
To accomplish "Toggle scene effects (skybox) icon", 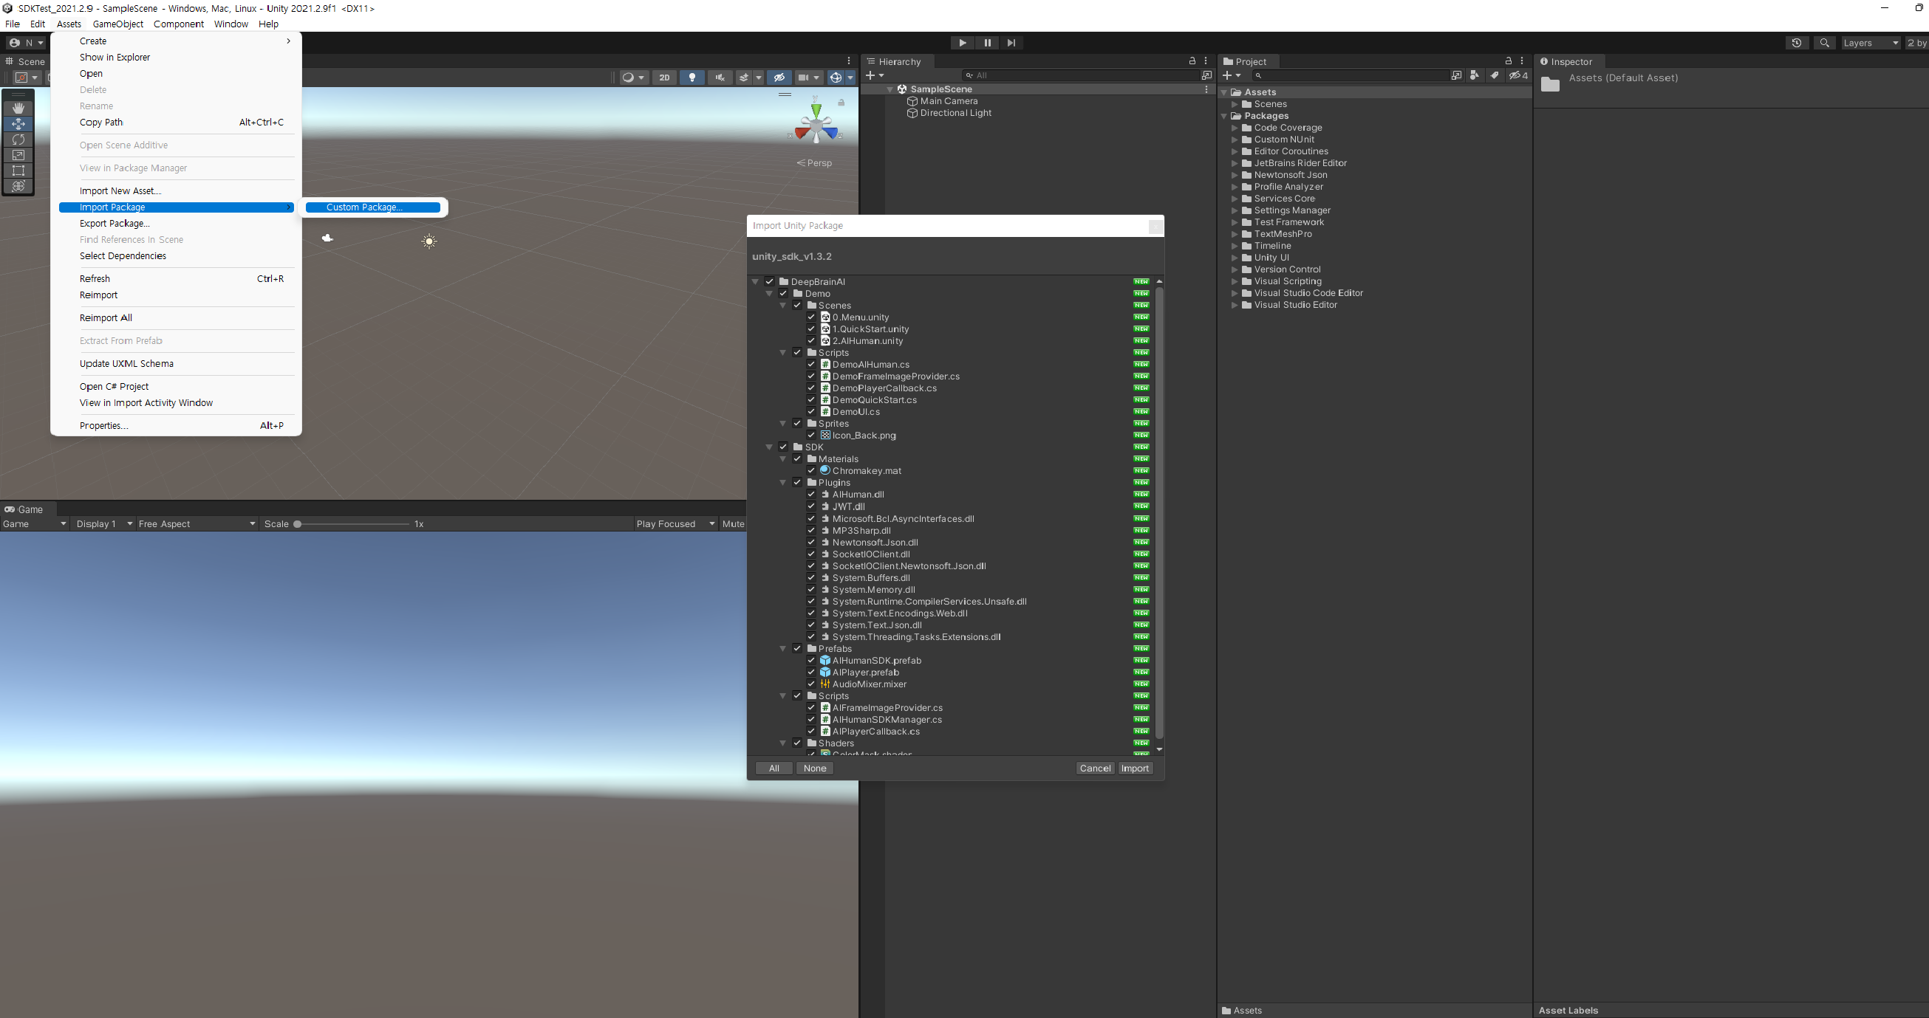I will point(743,78).
